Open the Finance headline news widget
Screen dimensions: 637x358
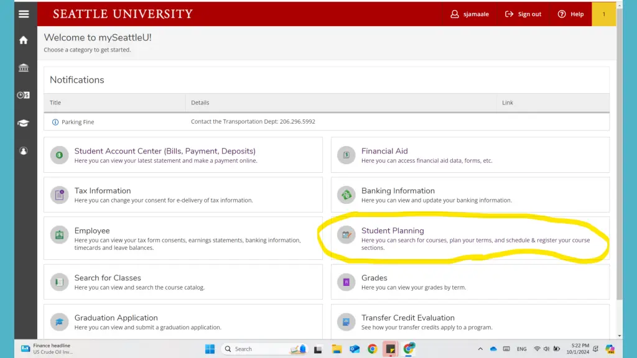47,349
